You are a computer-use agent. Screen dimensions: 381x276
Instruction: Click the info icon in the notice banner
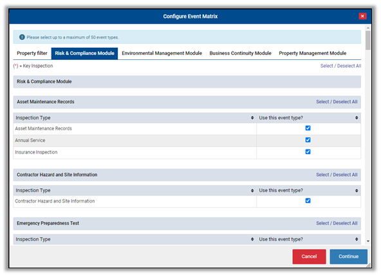[x=22, y=37]
